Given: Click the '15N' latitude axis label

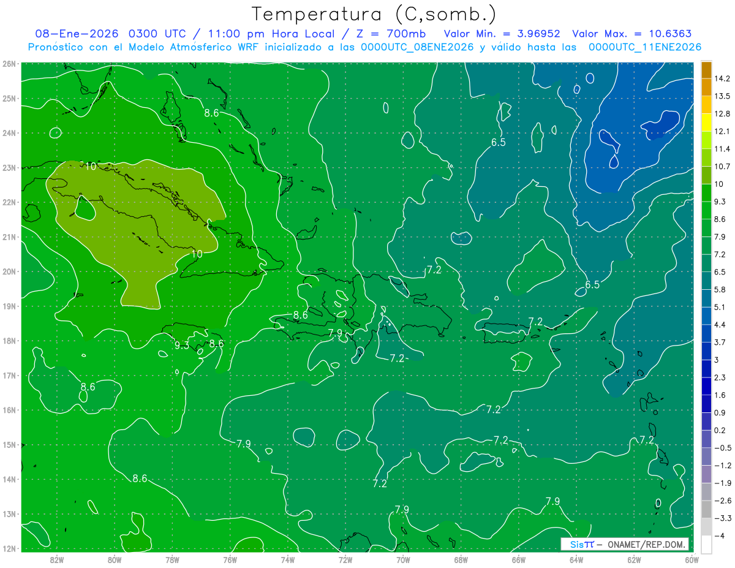Looking at the screenshot, I should coord(9,445).
